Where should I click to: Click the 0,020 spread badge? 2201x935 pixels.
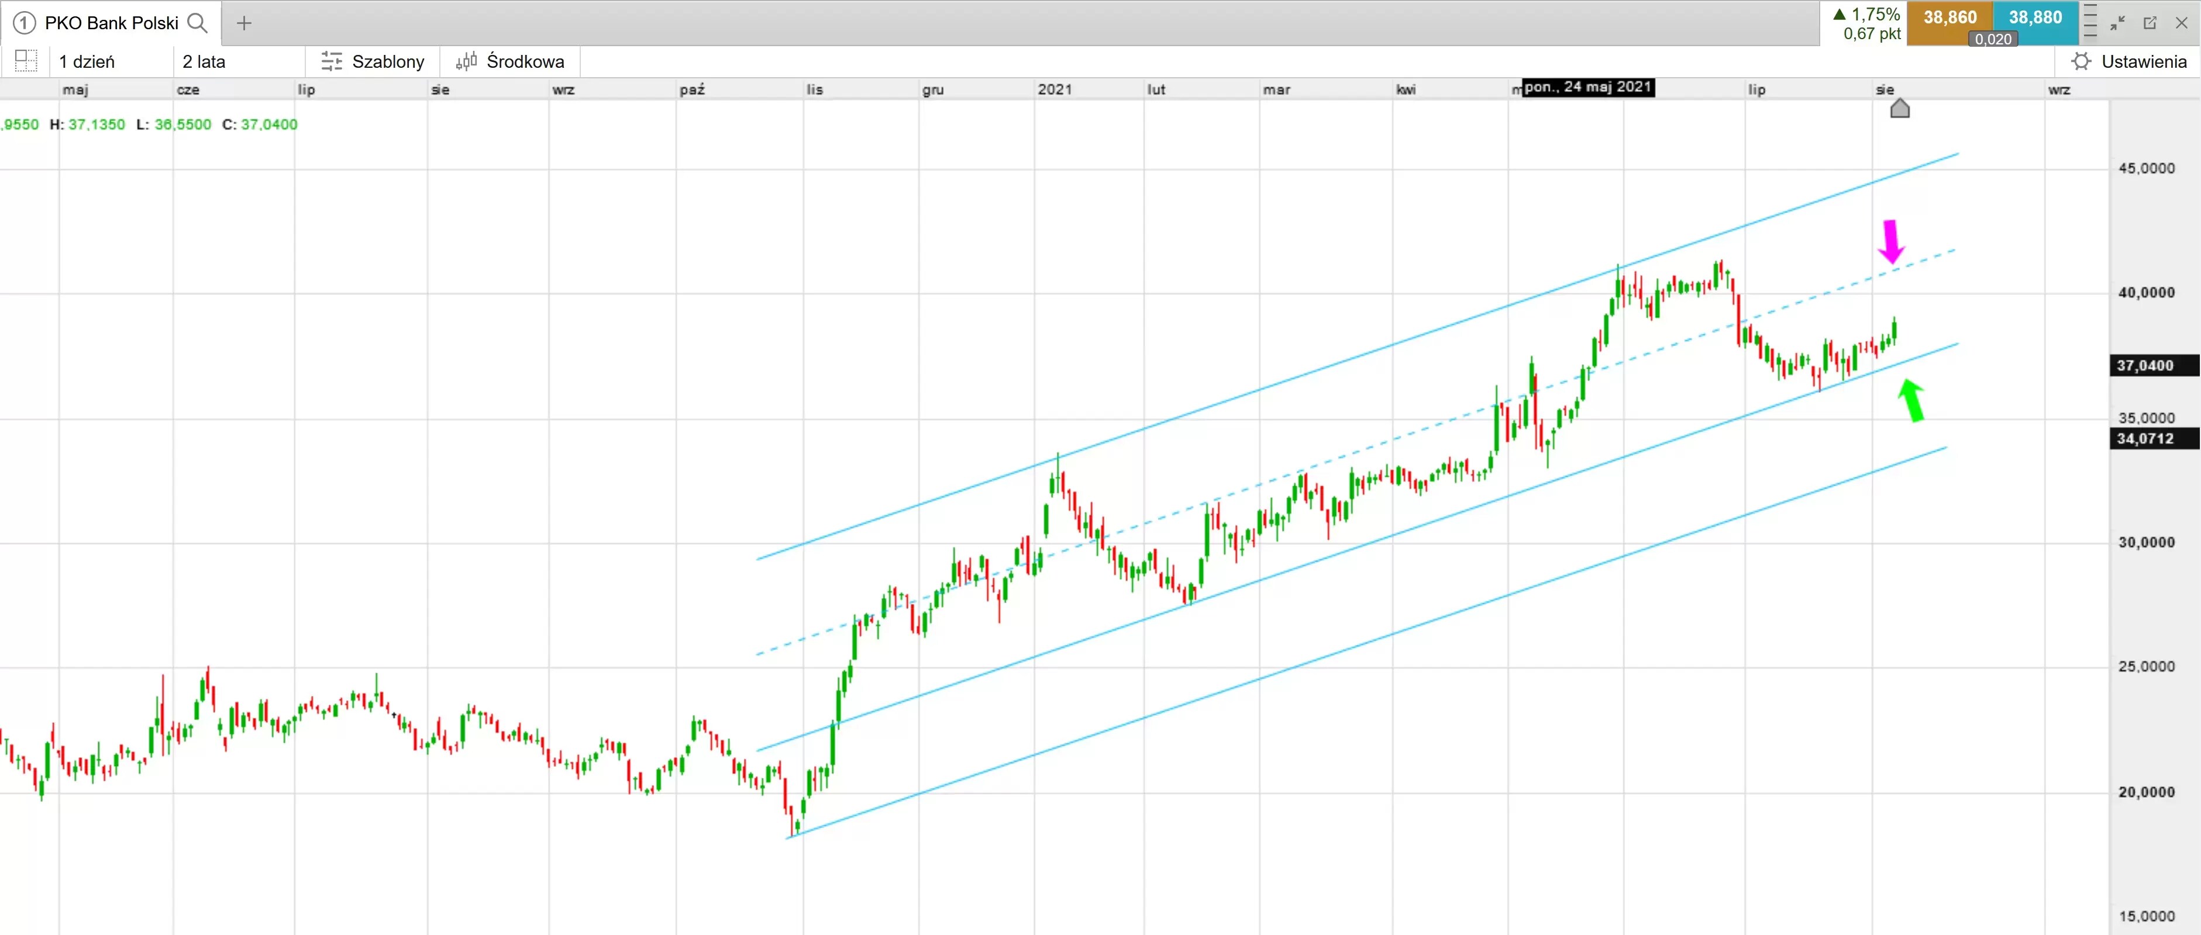tap(1993, 39)
